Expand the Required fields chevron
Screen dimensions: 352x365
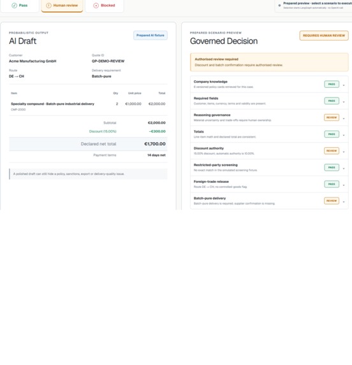(344, 102)
